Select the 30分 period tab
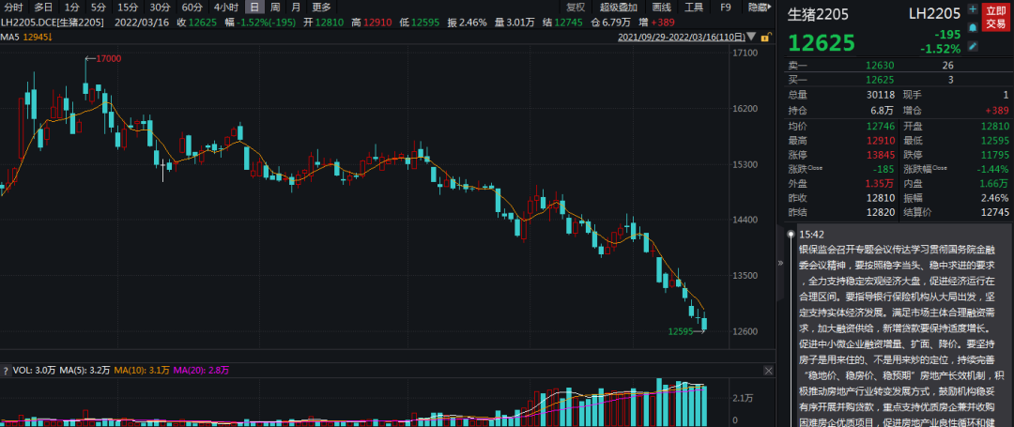The width and height of the screenshot is (1014, 427). coord(159,8)
